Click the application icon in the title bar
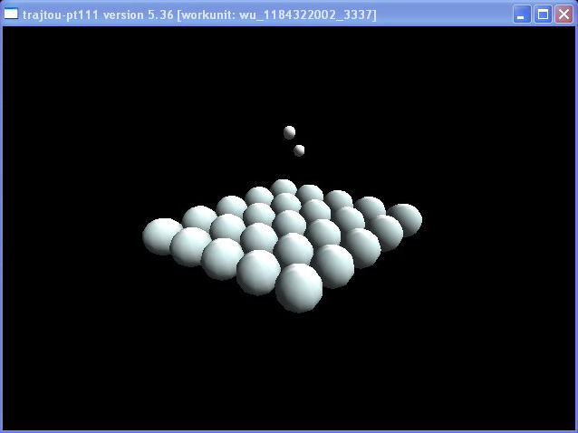 click(11, 14)
